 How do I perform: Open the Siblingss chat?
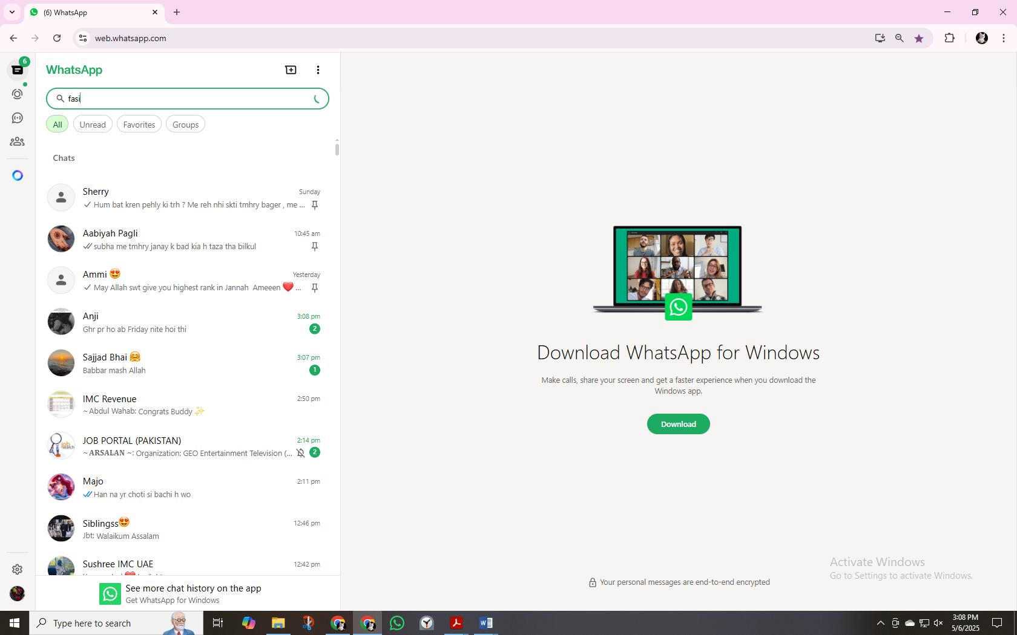click(188, 529)
